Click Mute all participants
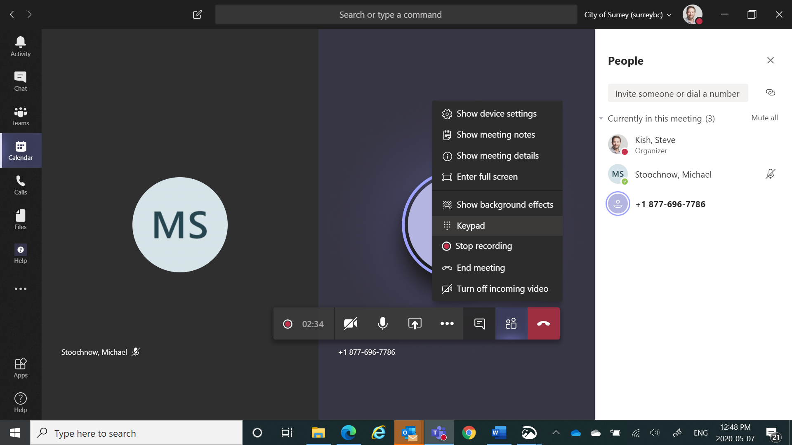 point(764,118)
